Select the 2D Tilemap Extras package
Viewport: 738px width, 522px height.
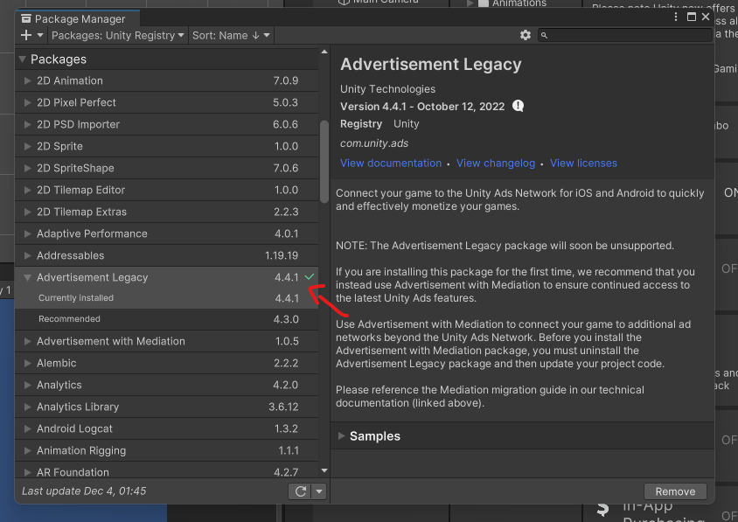167,212
